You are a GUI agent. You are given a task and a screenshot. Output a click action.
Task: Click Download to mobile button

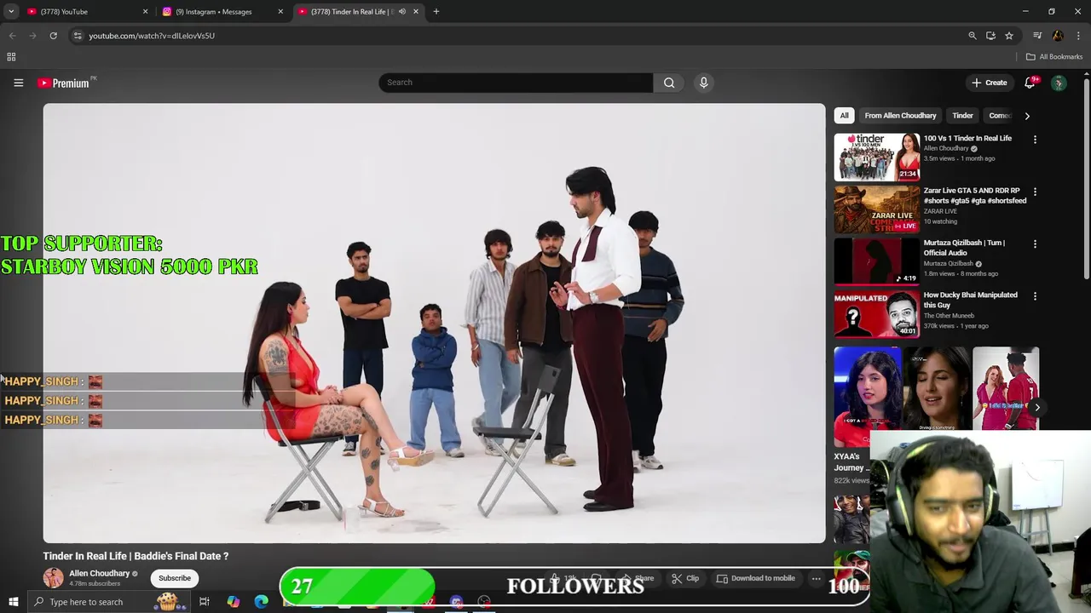[x=756, y=578]
